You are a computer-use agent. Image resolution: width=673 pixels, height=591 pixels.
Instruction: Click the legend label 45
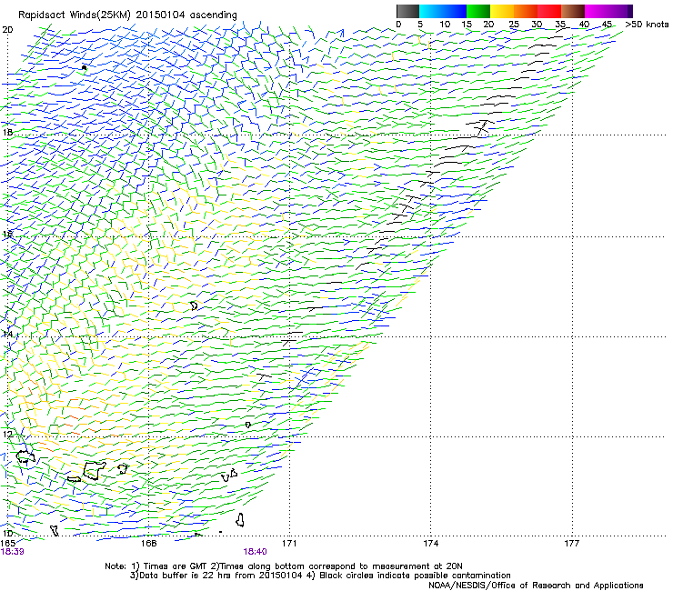coord(607,25)
